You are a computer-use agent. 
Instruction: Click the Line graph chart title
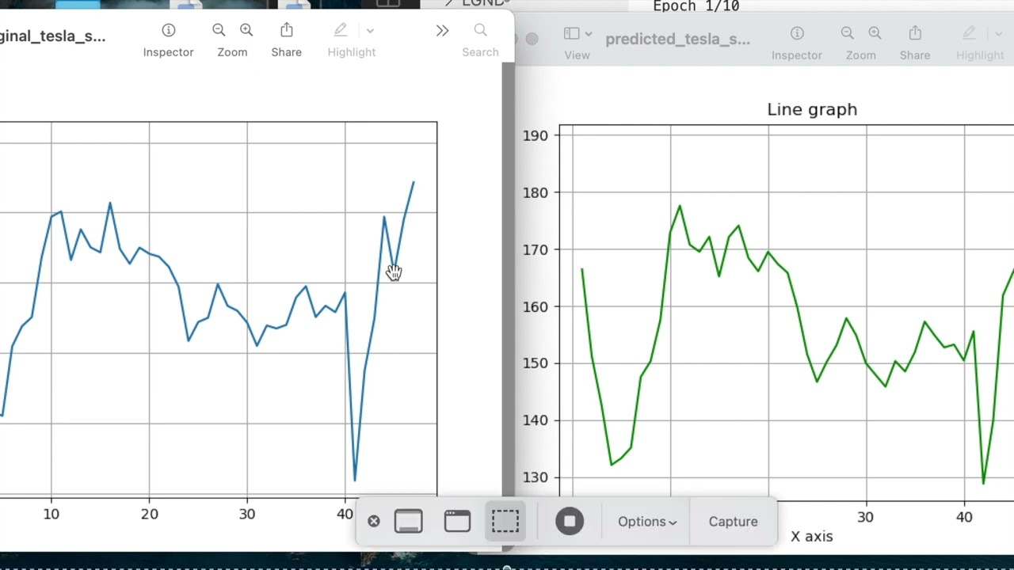point(812,109)
